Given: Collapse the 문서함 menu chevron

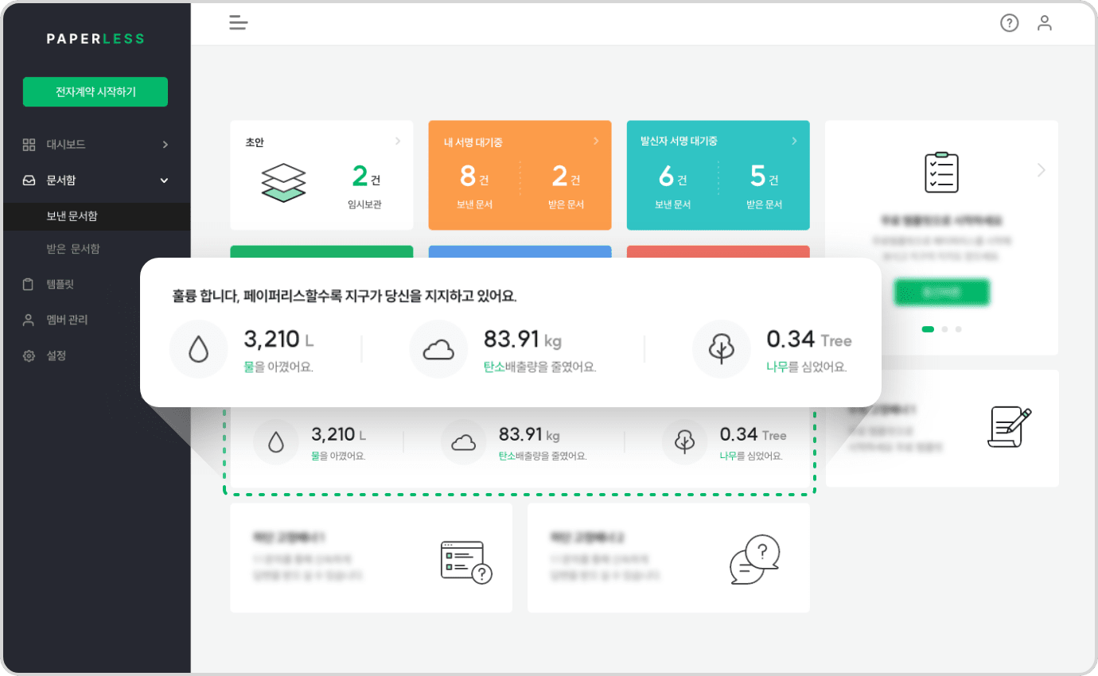Looking at the screenshot, I should click(x=165, y=181).
